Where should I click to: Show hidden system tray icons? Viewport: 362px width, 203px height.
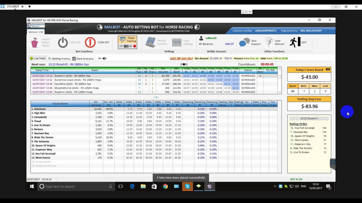point(275,186)
